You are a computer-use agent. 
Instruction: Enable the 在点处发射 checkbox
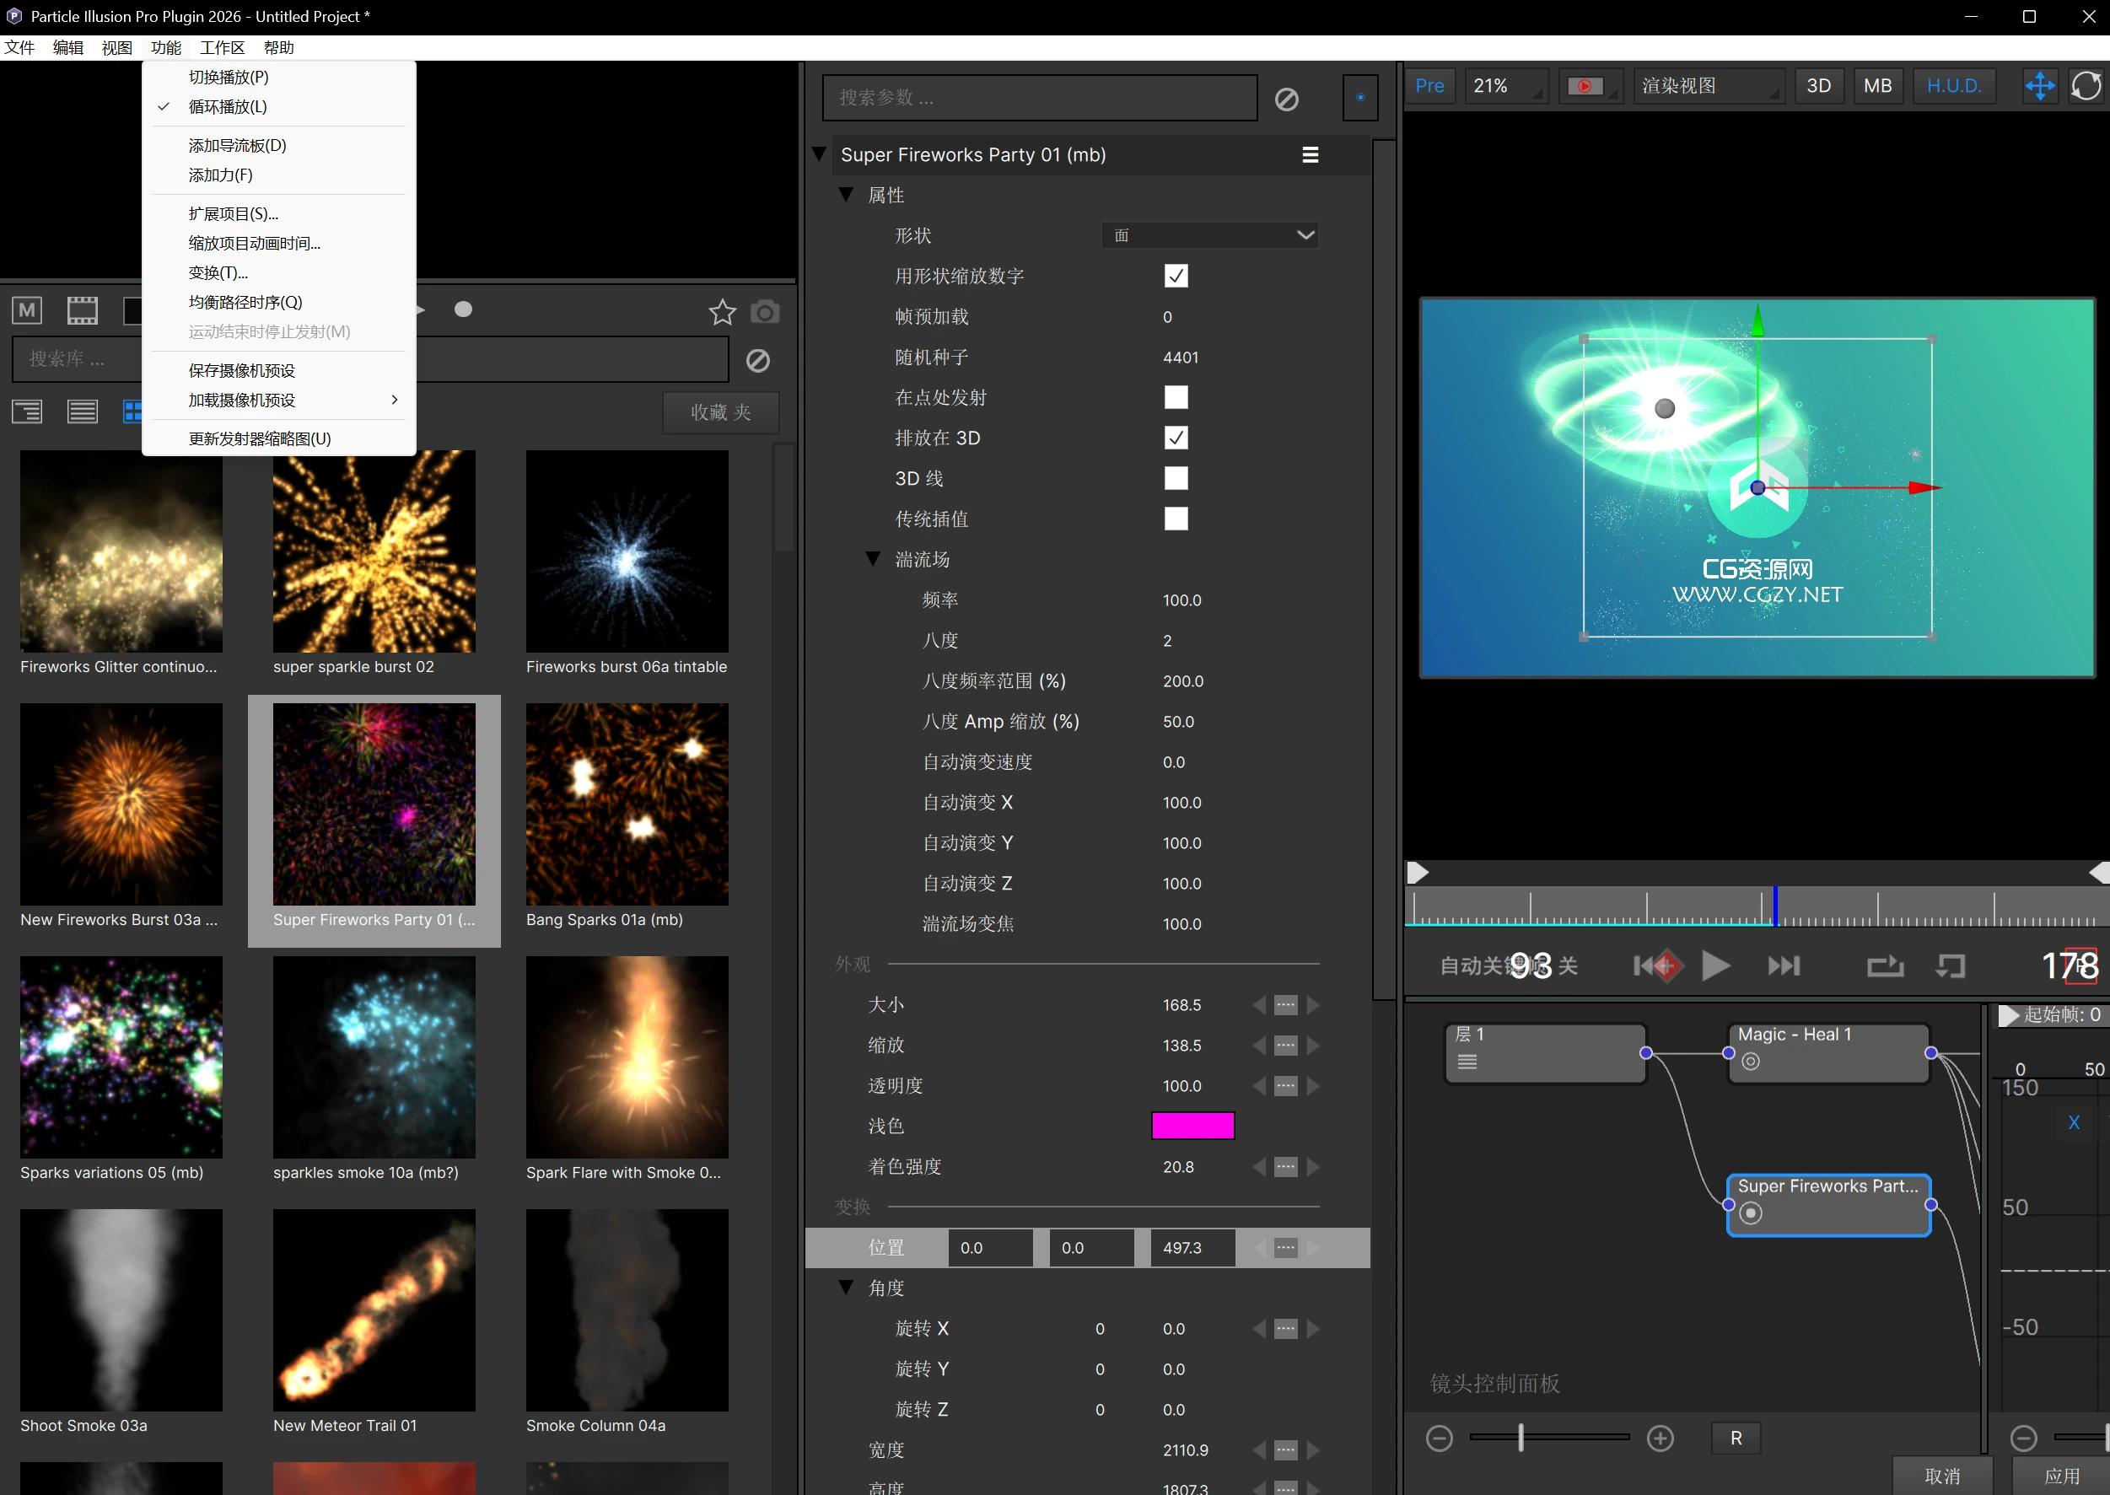(x=1175, y=397)
